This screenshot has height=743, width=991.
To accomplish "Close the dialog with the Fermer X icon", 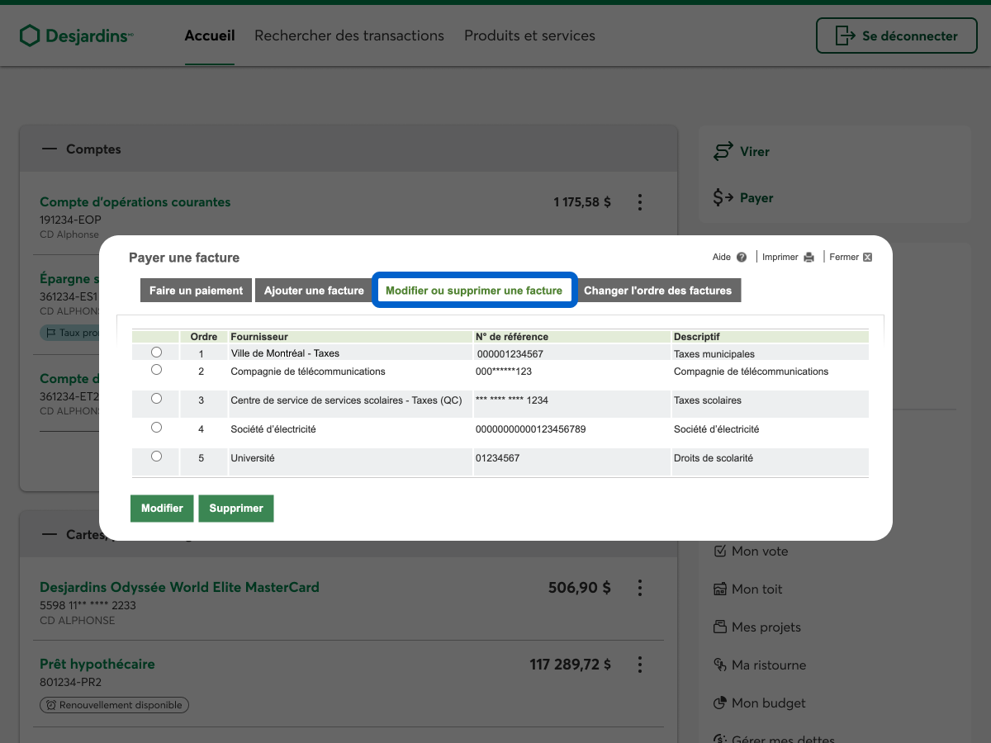I will 867,258.
